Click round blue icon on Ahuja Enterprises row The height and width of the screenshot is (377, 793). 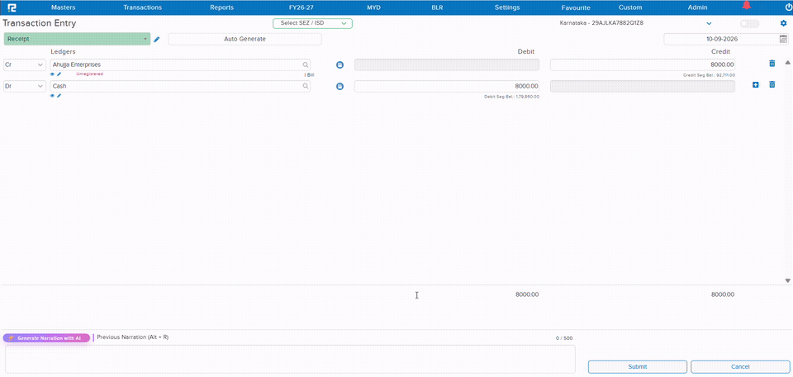click(x=340, y=64)
